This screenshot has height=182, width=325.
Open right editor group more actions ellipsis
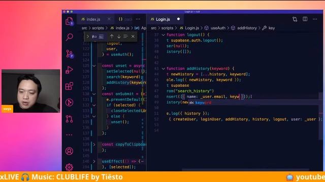pyautogui.click(x=315, y=19)
